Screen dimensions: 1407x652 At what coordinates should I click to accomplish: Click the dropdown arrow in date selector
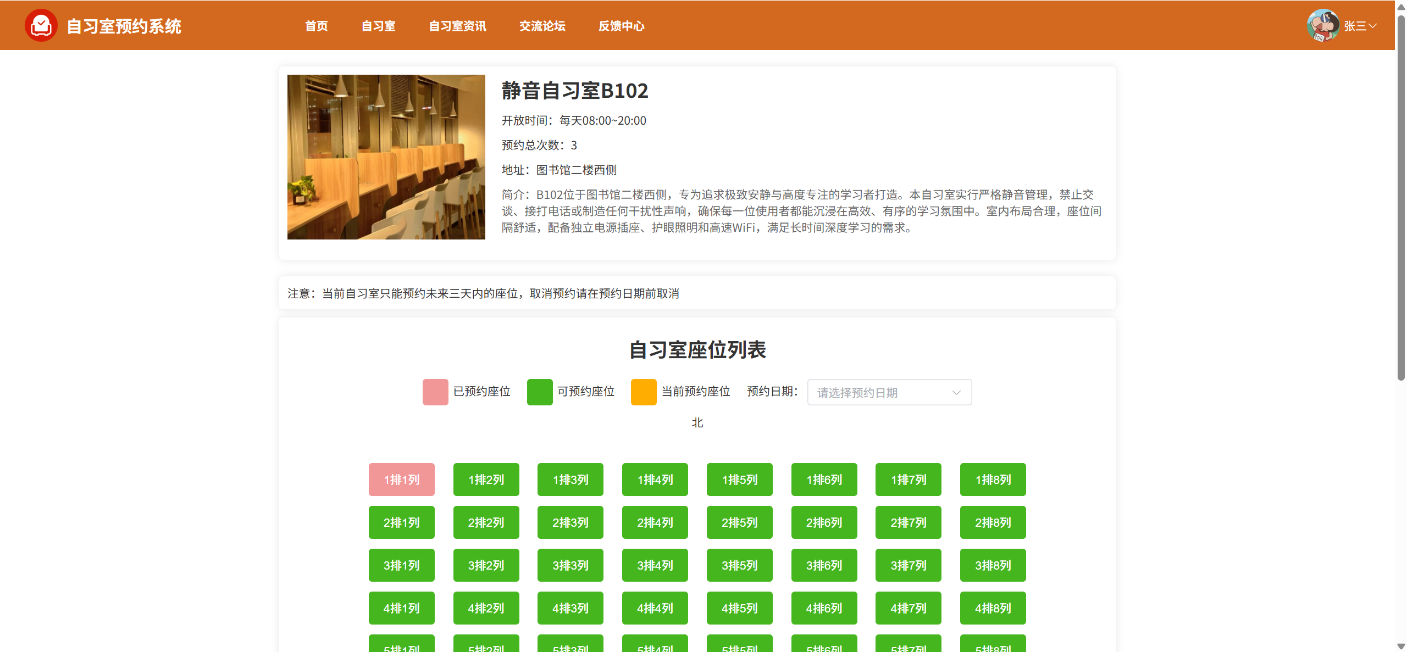coord(956,392)
